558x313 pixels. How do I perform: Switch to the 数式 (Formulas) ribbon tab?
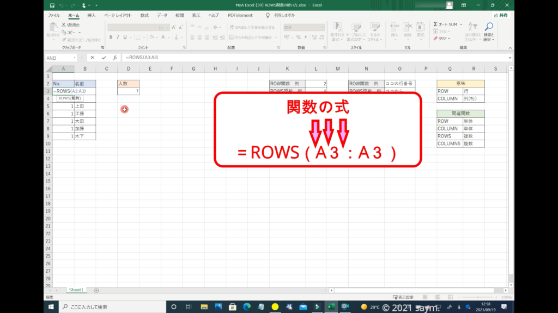144,15
